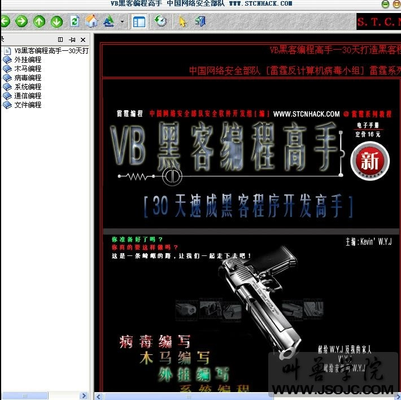Viewport: 401px width, 400px height.
Task: Go forward with the green right arrow
Action: click(21, 21)
